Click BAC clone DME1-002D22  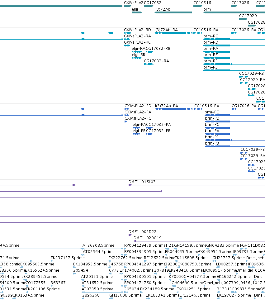pos(142,232)
